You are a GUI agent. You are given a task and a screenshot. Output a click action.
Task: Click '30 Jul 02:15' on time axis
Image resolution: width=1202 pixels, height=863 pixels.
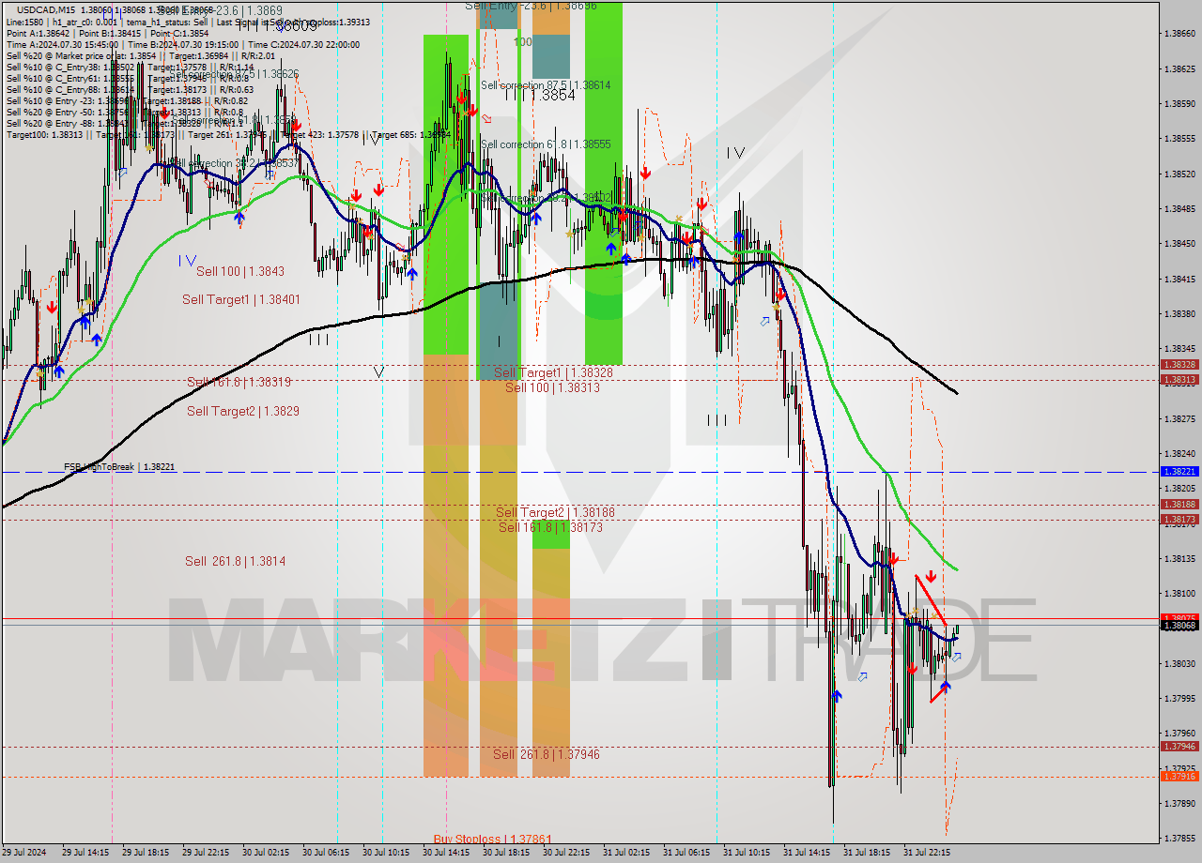point(266,854)
